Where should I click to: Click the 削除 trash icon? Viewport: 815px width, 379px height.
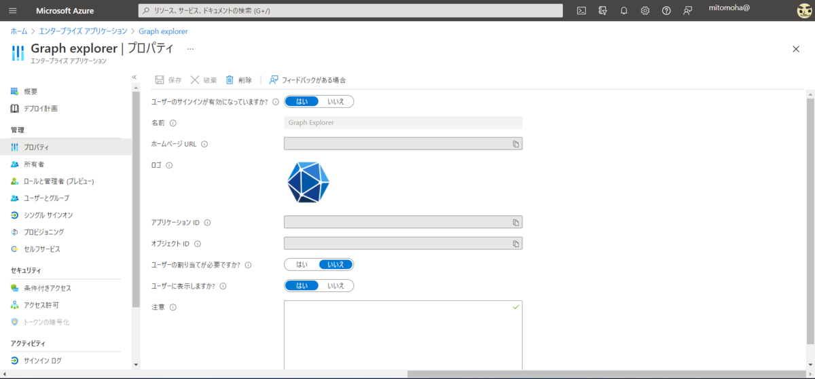230,79
